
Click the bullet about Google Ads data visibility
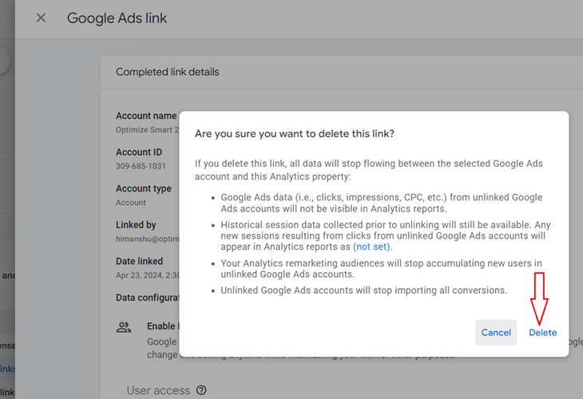pyautogui.click(x=382, y=203)
